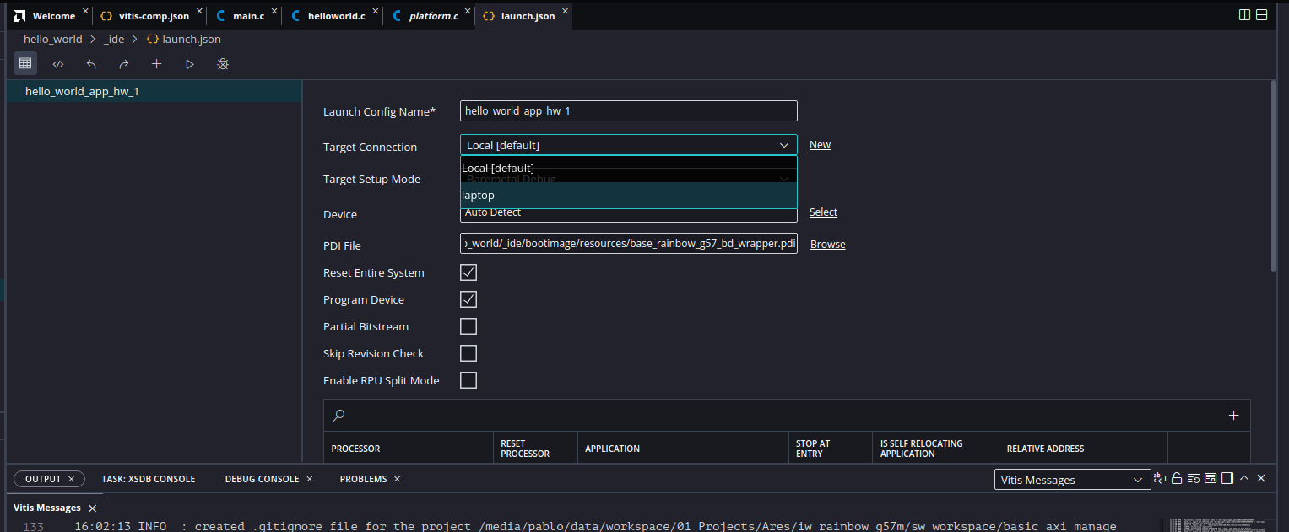
Task: Disable the Program Device option
Action: [468, 298]
